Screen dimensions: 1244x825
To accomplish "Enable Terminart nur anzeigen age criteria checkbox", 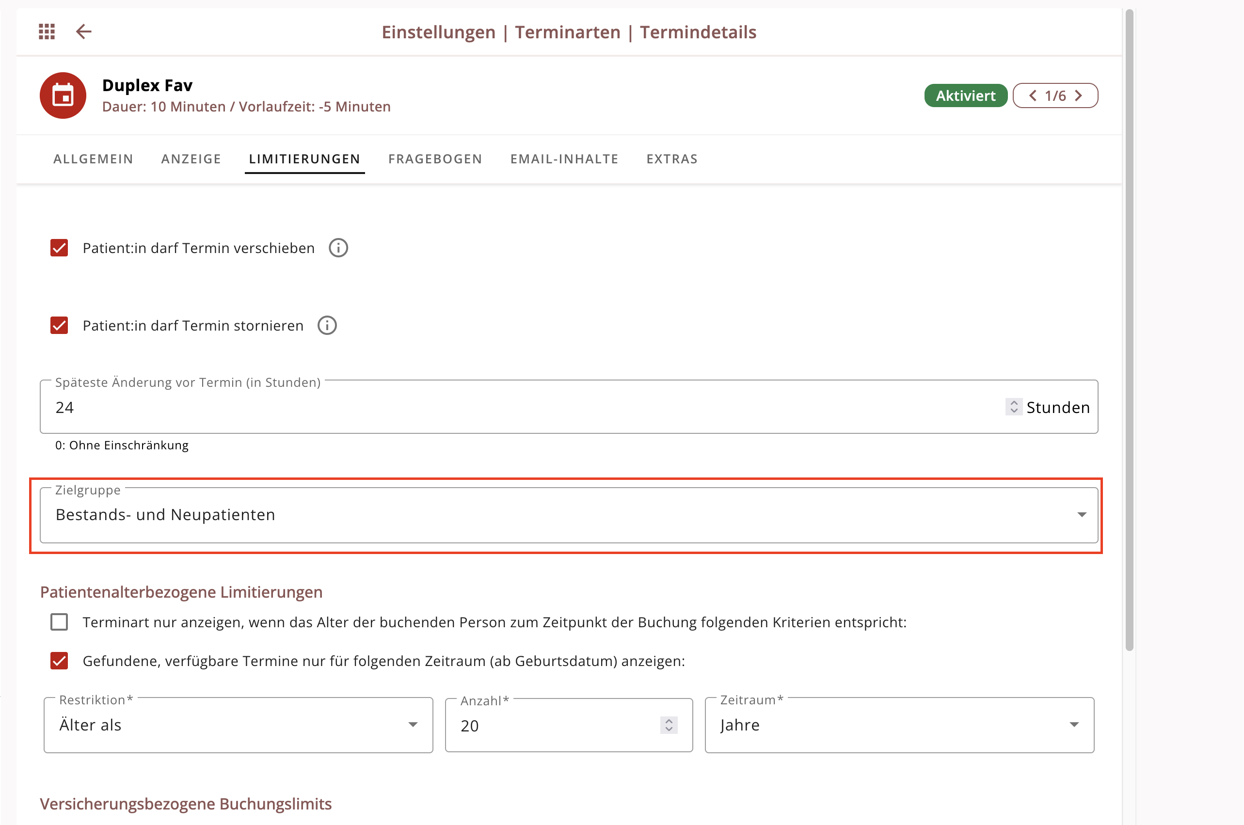I will click(x=60, y=622).
